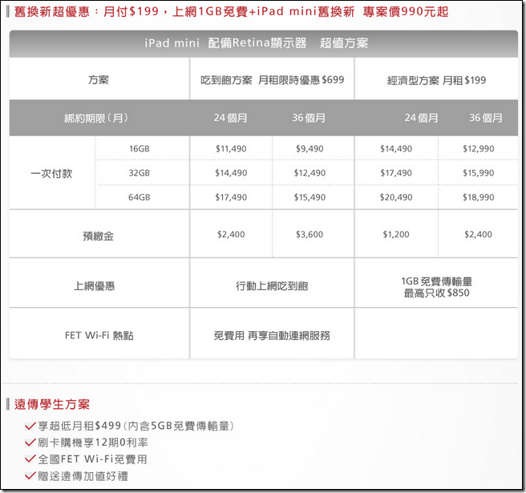
Task: Select the 綁約期限（月） row label
Action: pyautogui.click(x=96, y=118)
